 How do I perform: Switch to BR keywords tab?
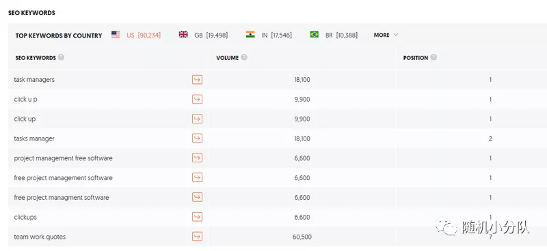point(334,35)
